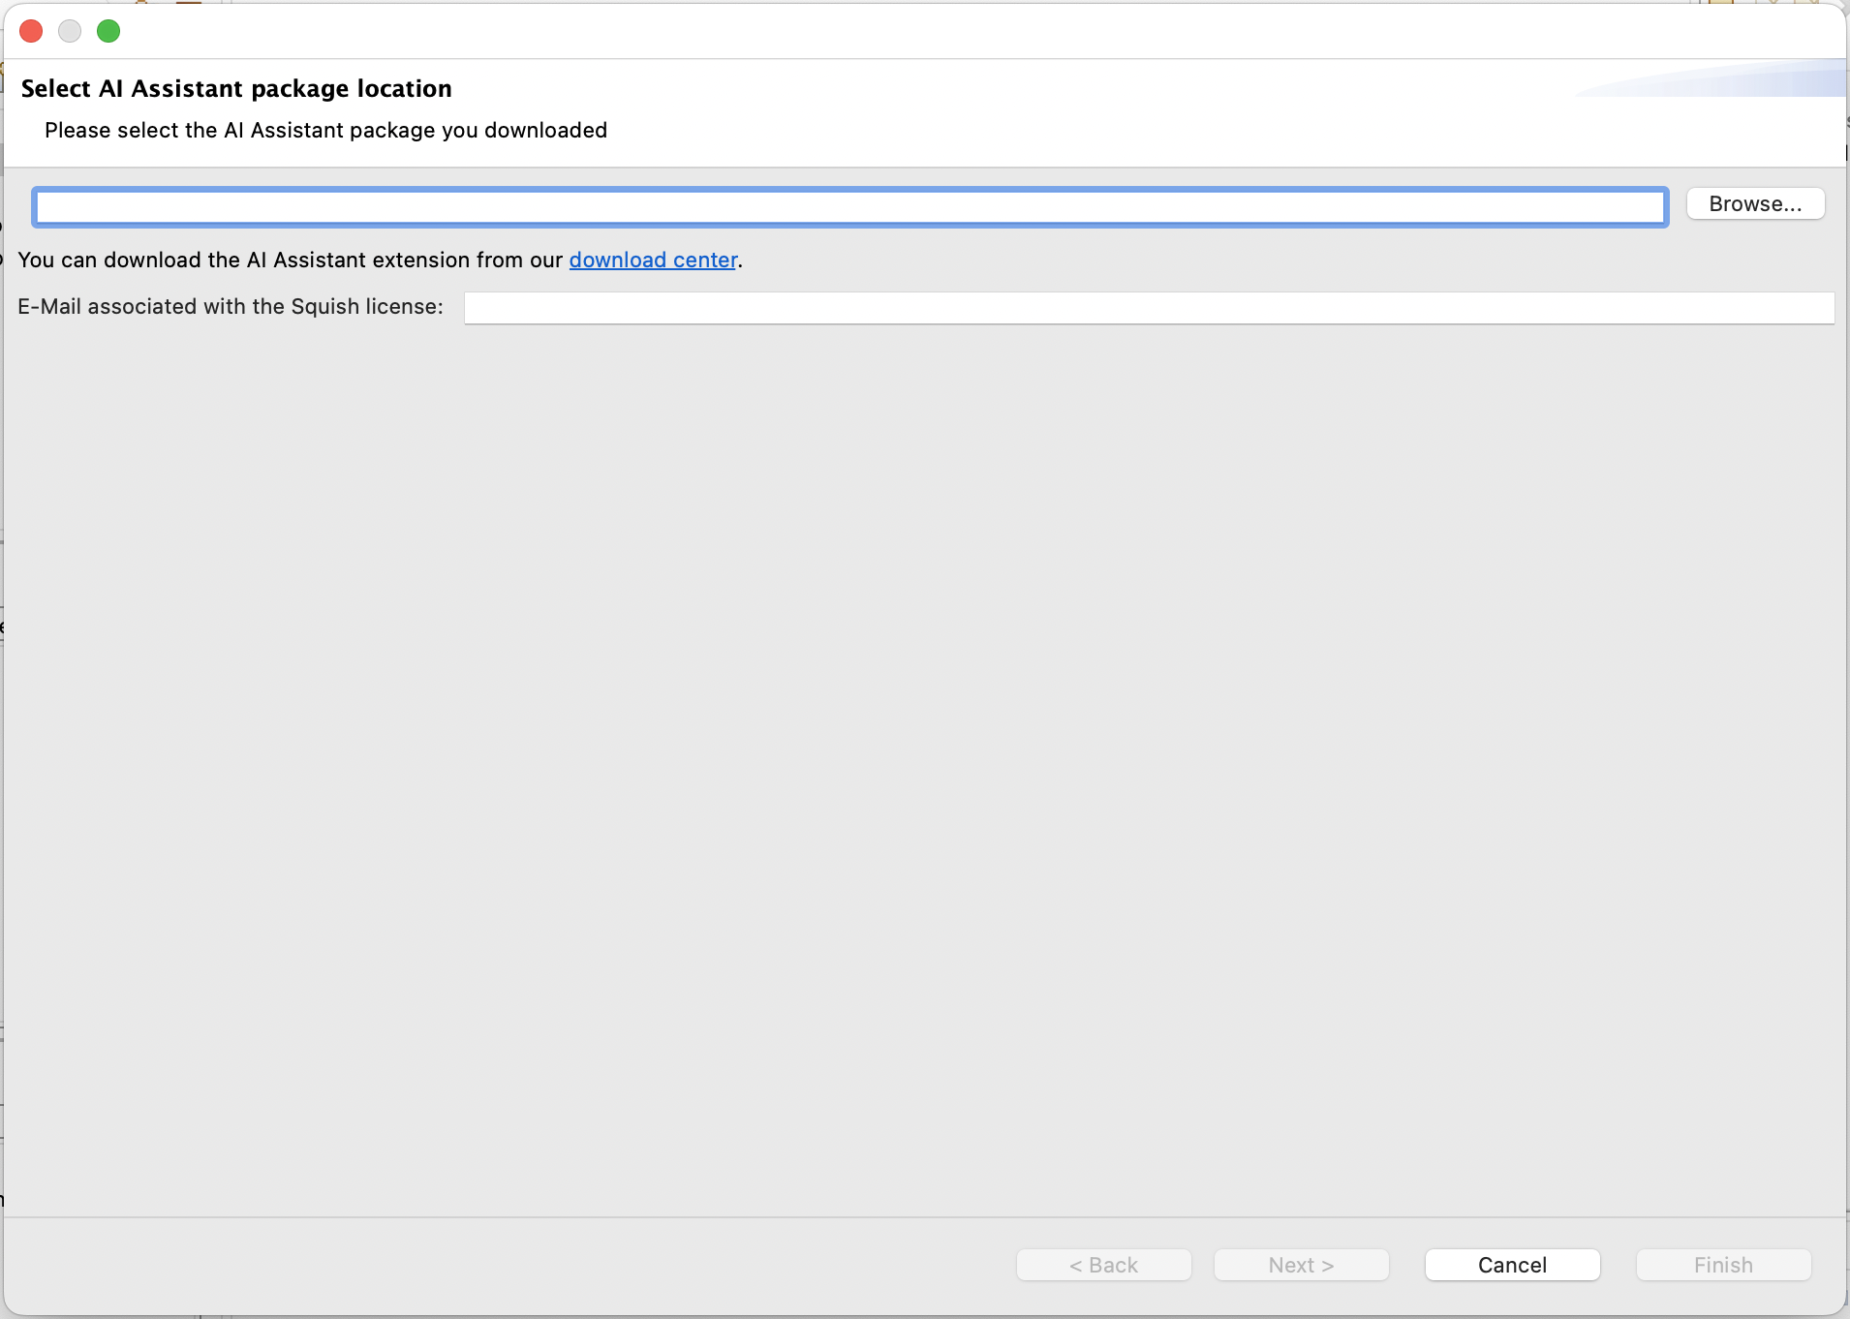Click the < Back button

[1103, 1265]
